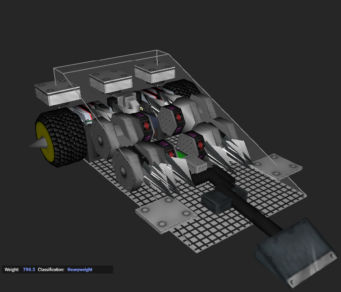
Task: Click the Heavyweight classification text
Action: 80,270
